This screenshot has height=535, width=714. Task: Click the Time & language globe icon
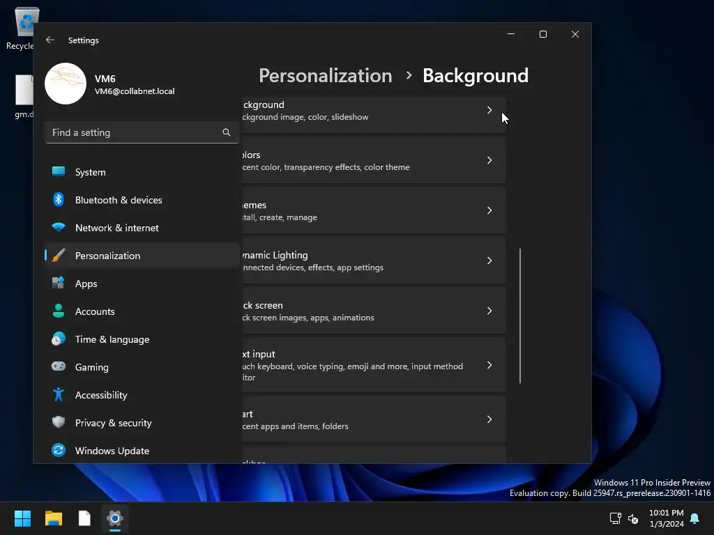tap(59, 339)
